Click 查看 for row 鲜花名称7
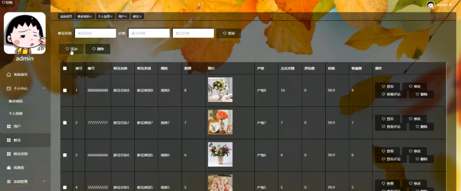 [387, 118]
